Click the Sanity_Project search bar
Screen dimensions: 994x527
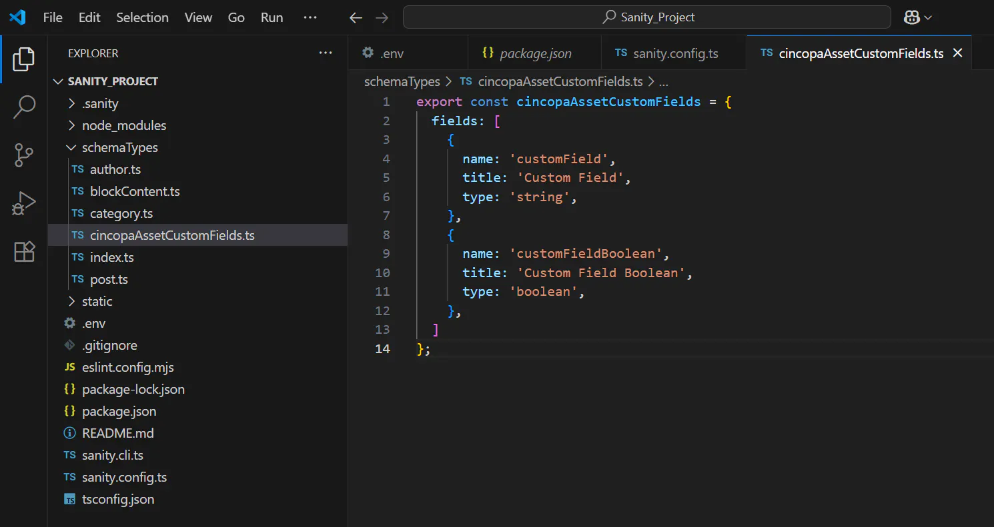[647, 17]
